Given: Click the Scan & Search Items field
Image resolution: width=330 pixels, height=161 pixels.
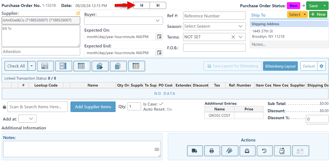Looking at the screenshot, I should pos(38,107).
